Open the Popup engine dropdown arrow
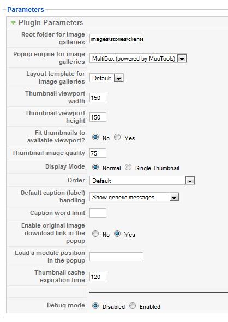Image resolution: width=228 pixels, height=322 pixels. coord(182,59)
